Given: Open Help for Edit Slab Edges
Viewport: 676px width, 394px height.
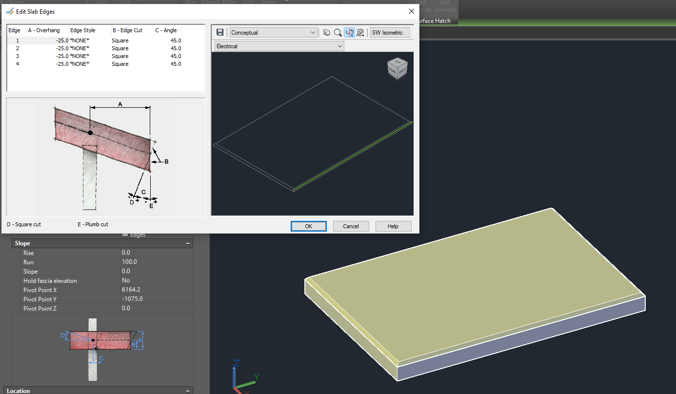Looking at the screenshot, I should 393,226.
